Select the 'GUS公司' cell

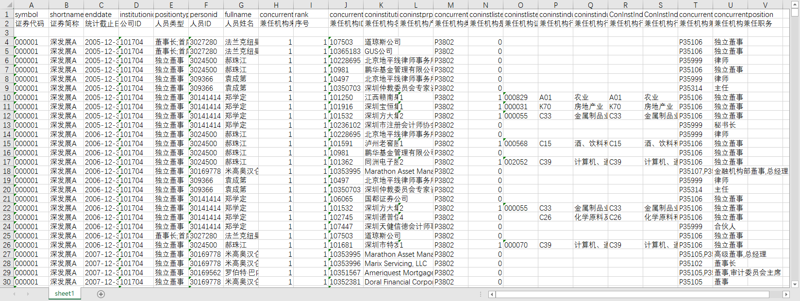(381, 51)
